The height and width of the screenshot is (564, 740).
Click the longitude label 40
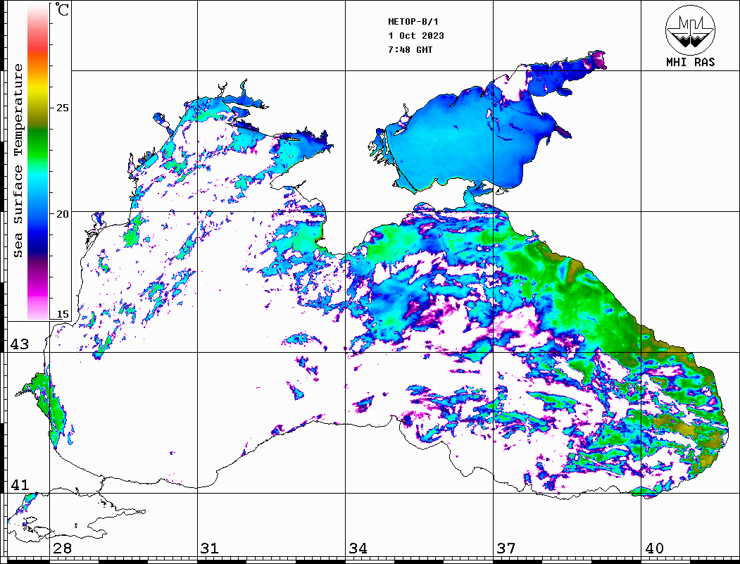(x=654, y=549)
